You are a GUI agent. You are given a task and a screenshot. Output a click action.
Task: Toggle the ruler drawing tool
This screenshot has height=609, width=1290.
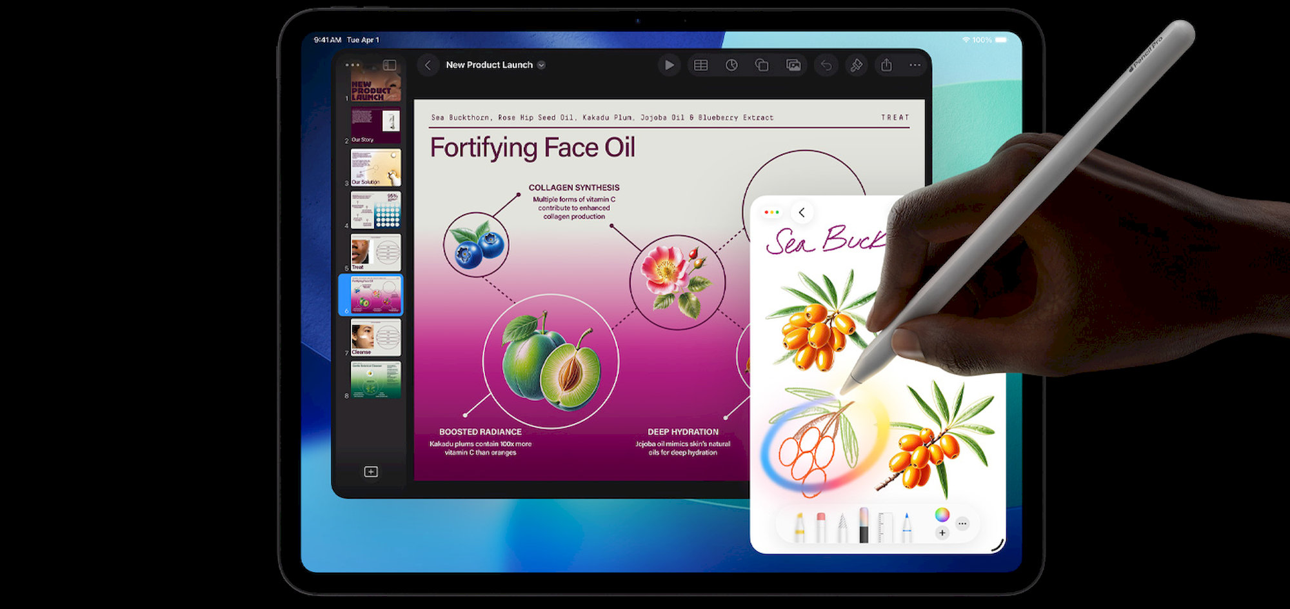[885, 527]
